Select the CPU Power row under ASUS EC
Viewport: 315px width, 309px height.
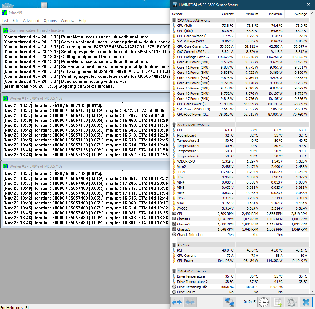(x=240, y=261)
